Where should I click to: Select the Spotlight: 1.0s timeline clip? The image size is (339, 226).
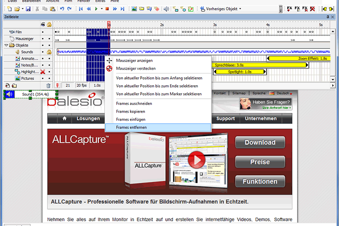240,72
